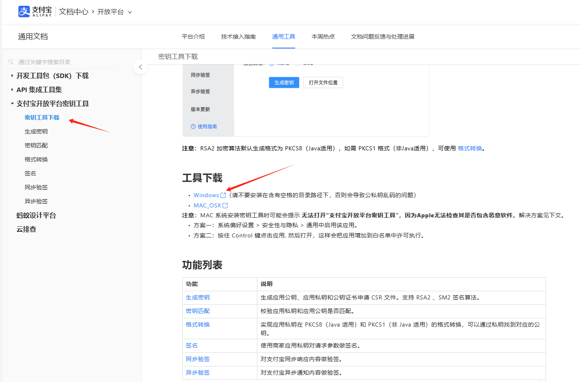Click 异步验签 in the tool image menu
The height and width of the screenshot is (382, 581).
[200, 91]
